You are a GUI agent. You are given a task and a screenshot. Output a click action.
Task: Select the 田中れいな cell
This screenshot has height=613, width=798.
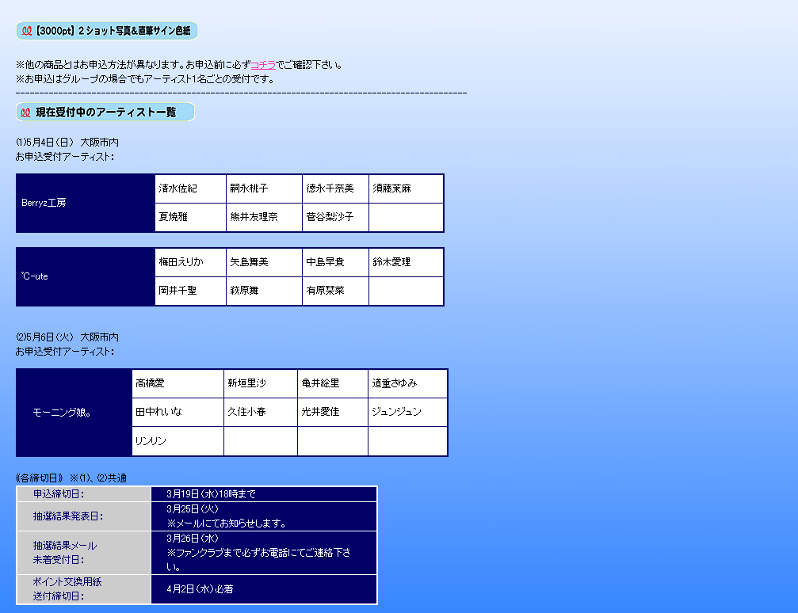coord(178,412)
